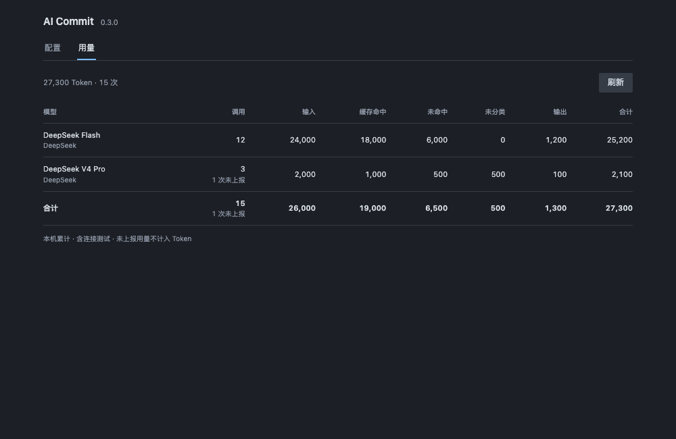Screen dimensions: 676x439
Task: Click the 刷新 refresh button
Action: coord(616,82)
